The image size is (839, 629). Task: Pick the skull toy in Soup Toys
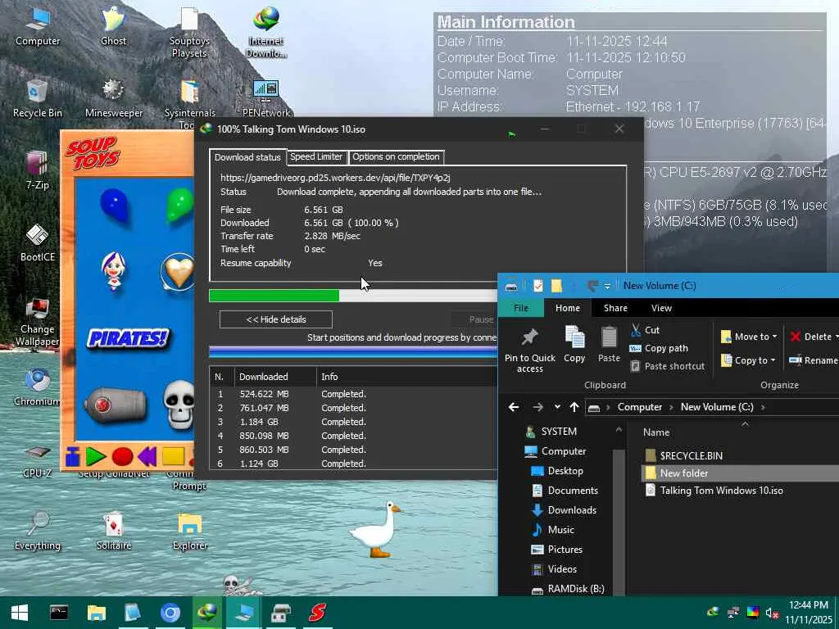179,404
